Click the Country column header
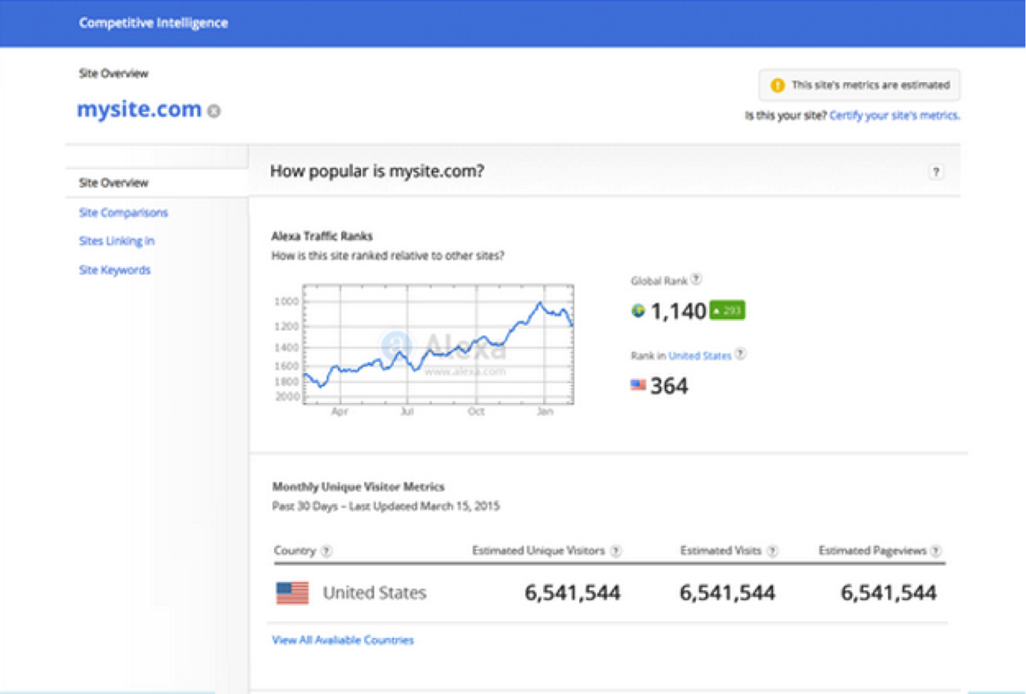Image resolution: width=1026 pixels, height=694 pixels. tap(295, 551)
